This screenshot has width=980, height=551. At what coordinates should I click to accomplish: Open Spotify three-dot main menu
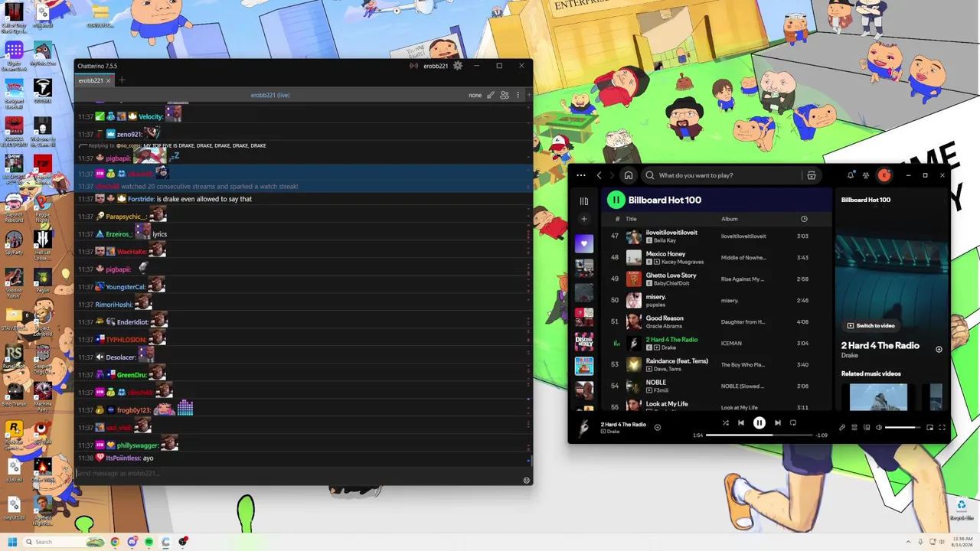[x=581, y=175]
